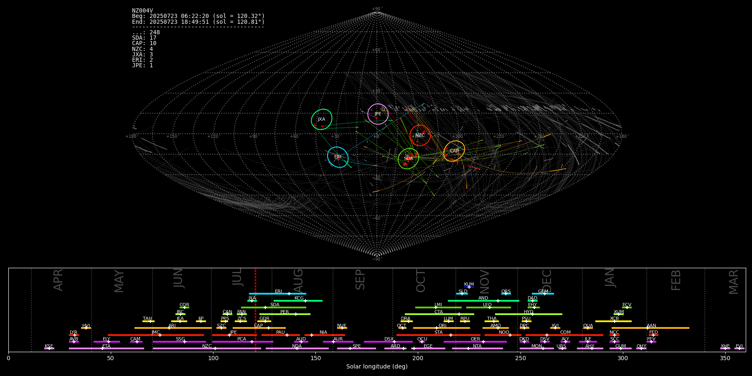Click the LMI shower bar in timeline

(438, 307)
